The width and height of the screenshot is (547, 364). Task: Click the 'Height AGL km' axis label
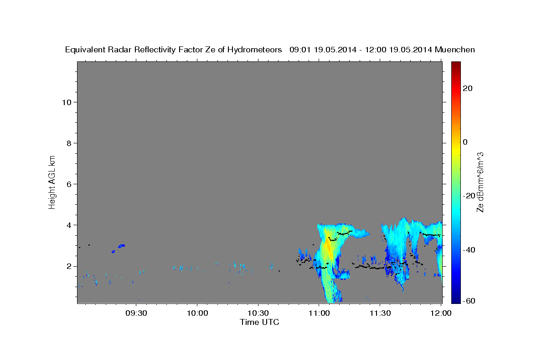pos(52,182)
